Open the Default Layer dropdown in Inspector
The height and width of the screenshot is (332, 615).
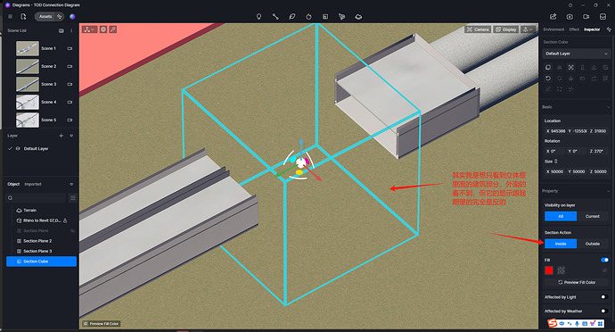[x=576, y=54]
